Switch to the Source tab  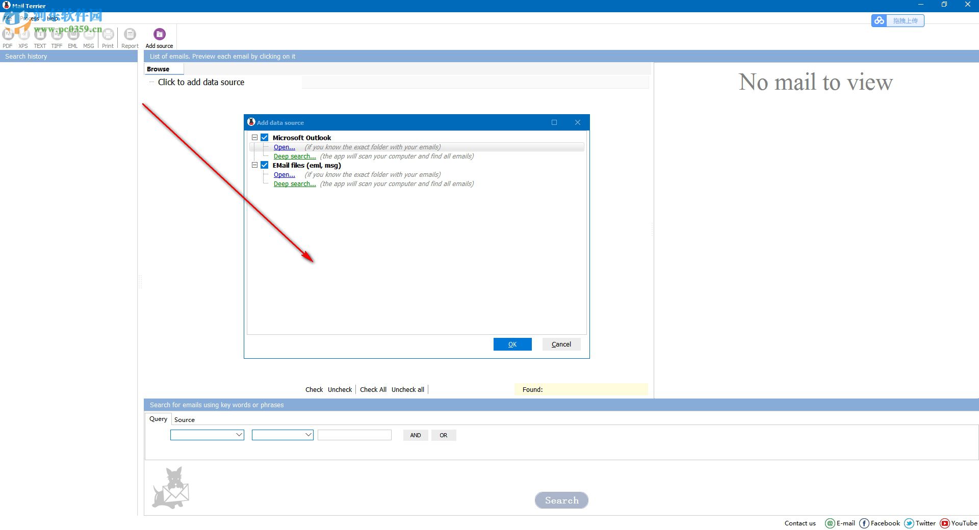tap(185, 420)
